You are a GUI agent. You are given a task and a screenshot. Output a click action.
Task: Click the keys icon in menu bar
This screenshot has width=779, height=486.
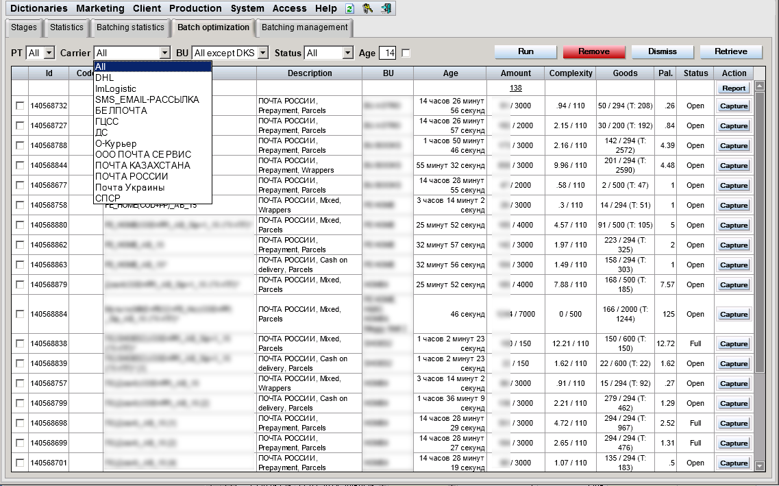[x=368, y=8]
